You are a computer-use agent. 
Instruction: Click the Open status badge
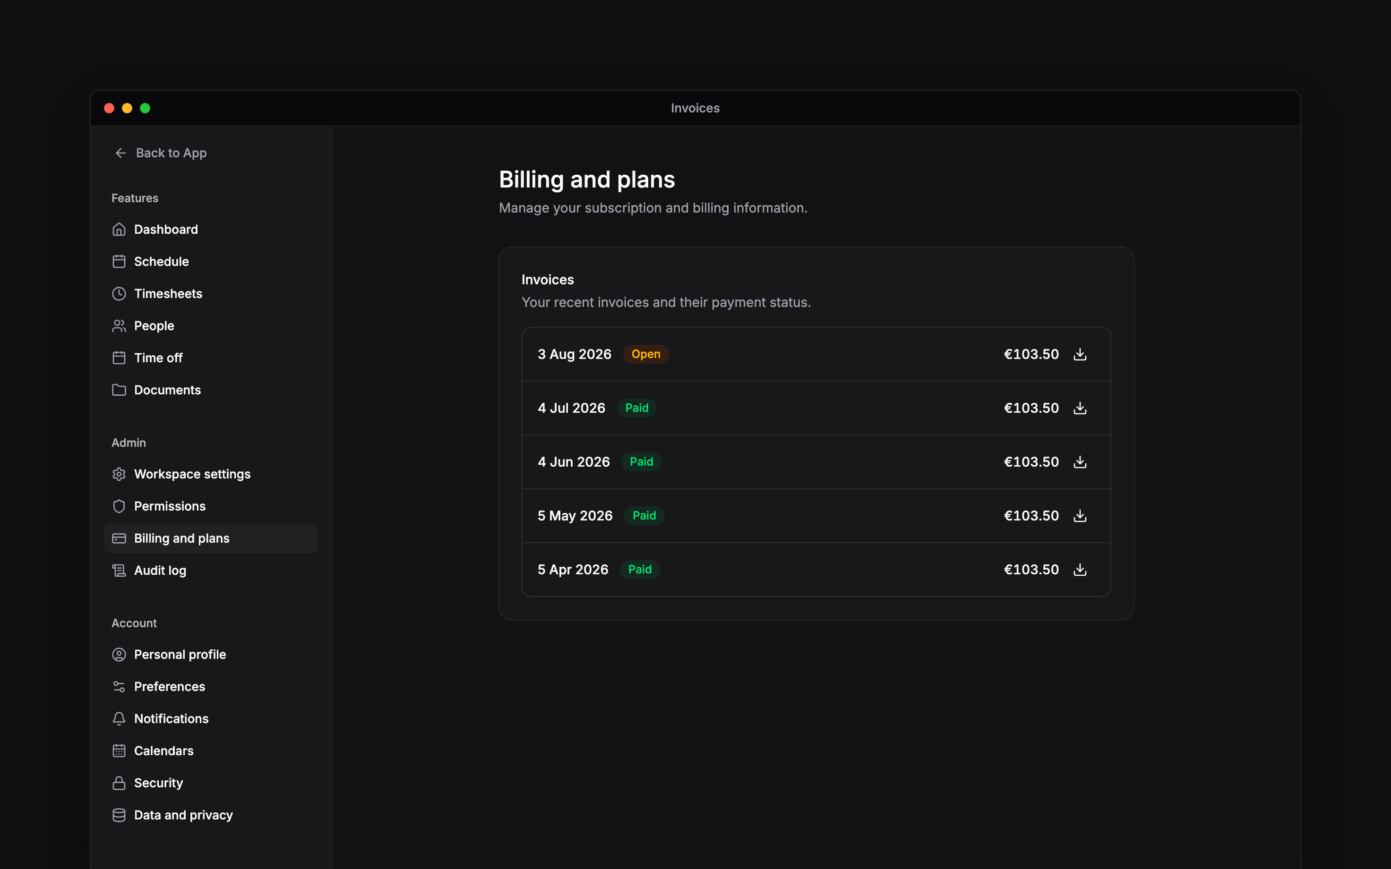tap(646, 354)
